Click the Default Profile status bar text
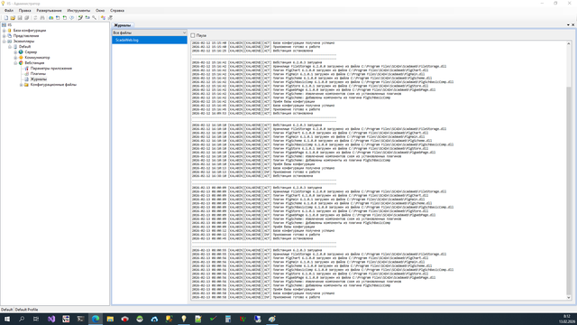 [x=26, y=310]
